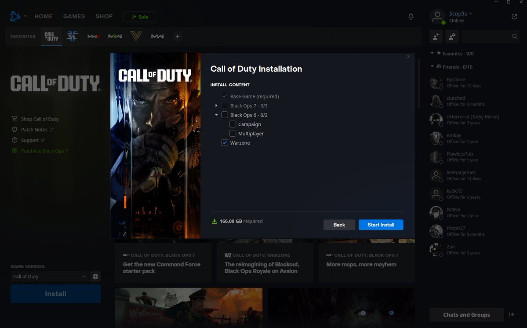Viewport: 527px width, 328px height.
Task: Select the StarCraft favorites icon
Action: pyautogui.click(x=72, y=36)
